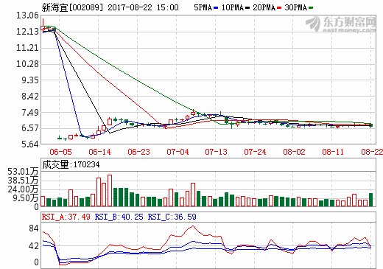Click the 53.01万 volume axis label
This screenshot has height=269, width=383.
23,172
